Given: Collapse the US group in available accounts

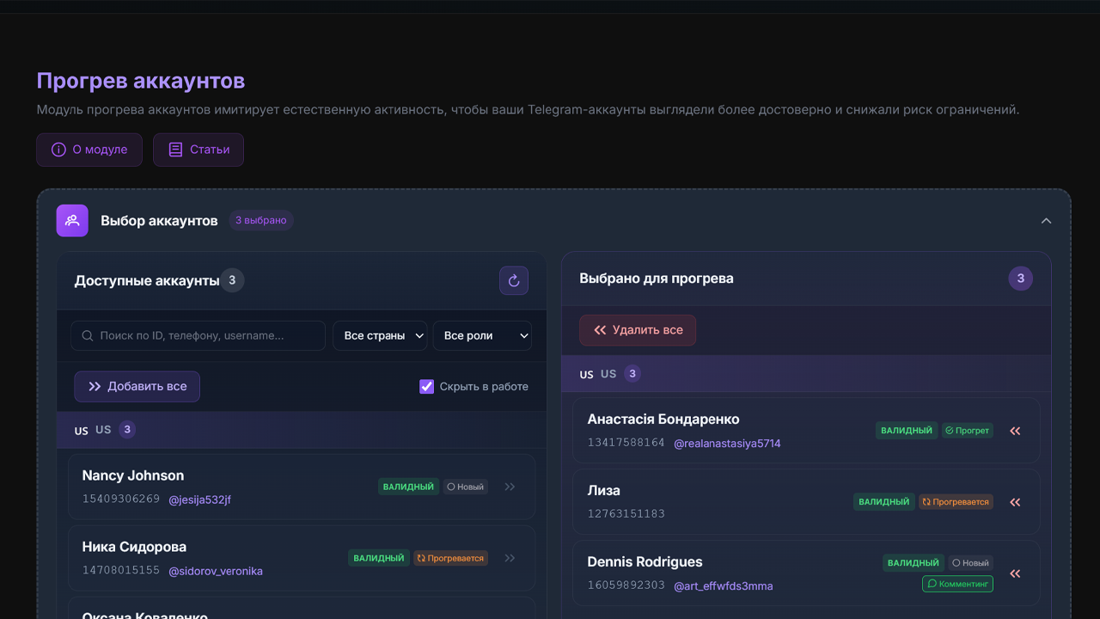Looking at the screenshot, I should pos(301,430).
